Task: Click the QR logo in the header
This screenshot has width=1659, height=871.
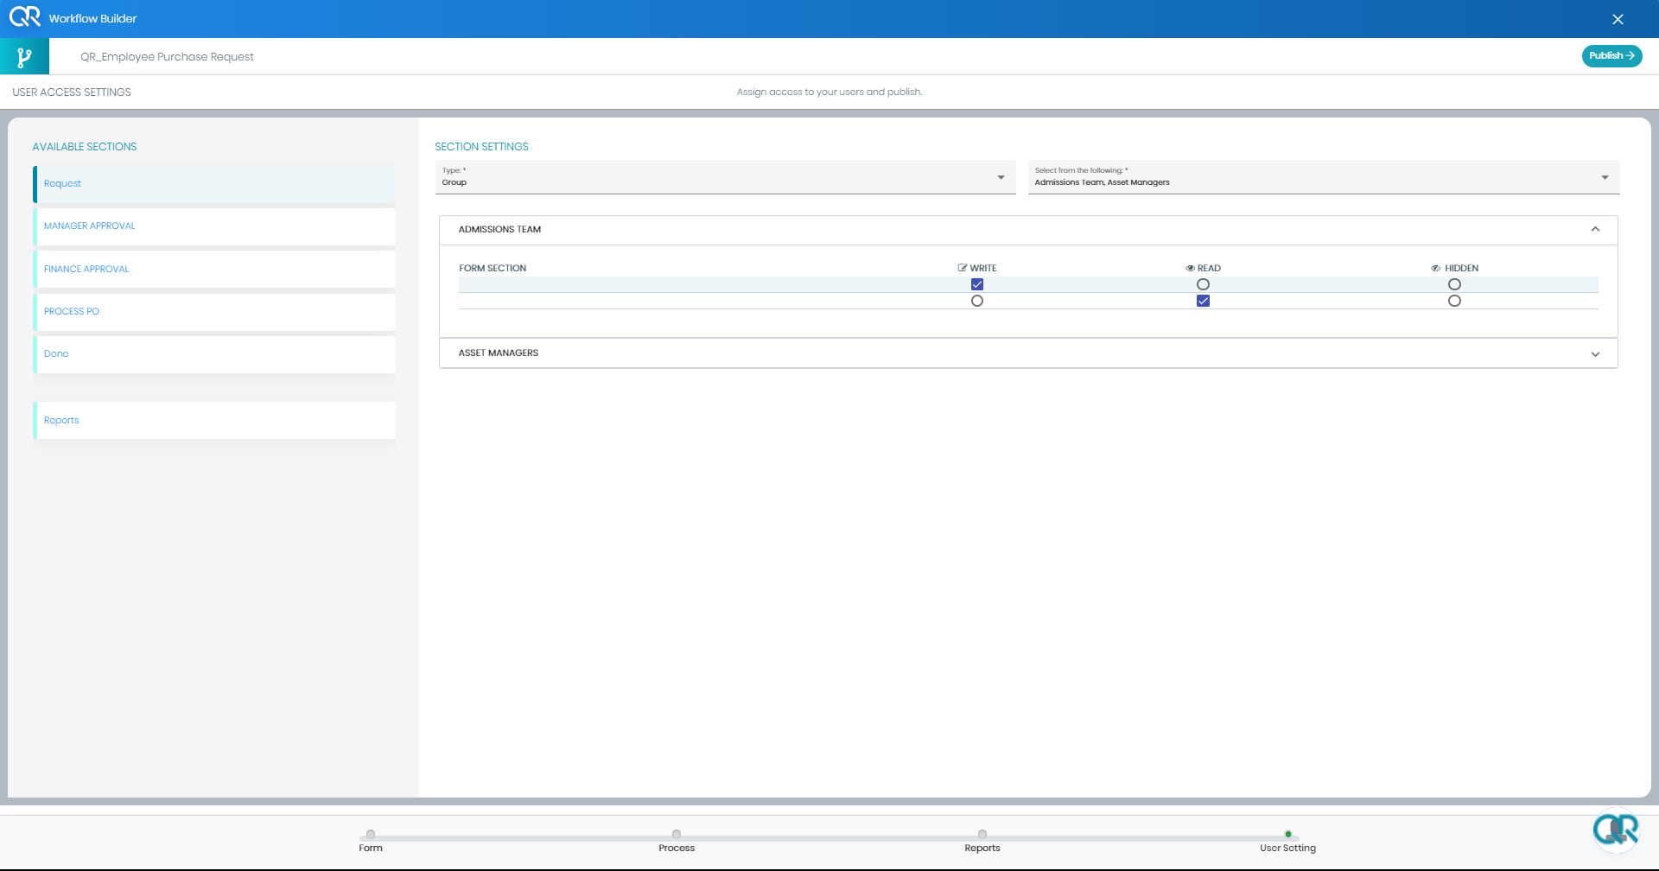Action: [x=25, y=17]
